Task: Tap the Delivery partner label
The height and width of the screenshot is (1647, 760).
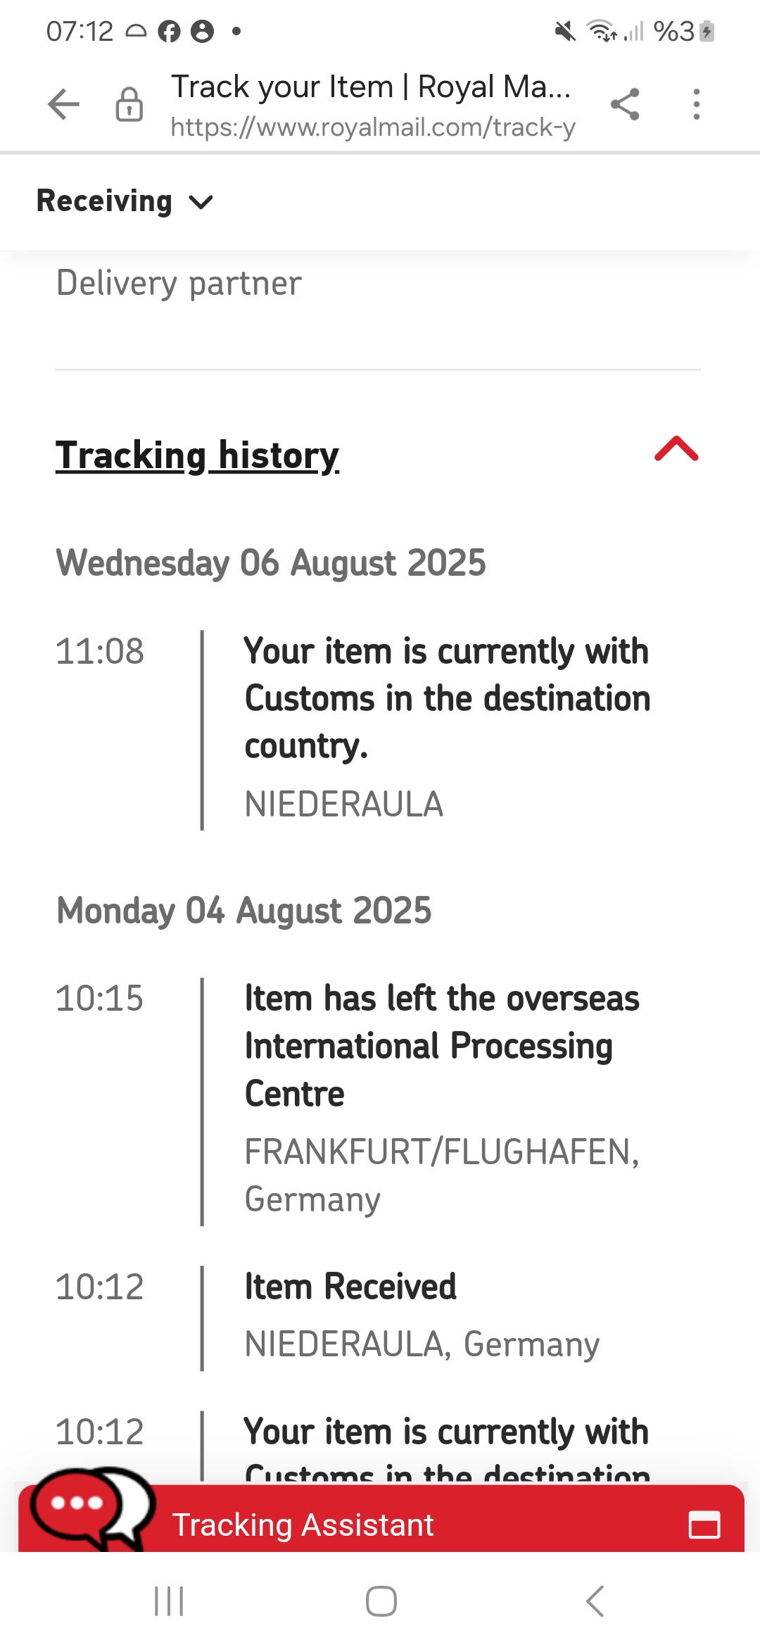Action: (179, 284)
